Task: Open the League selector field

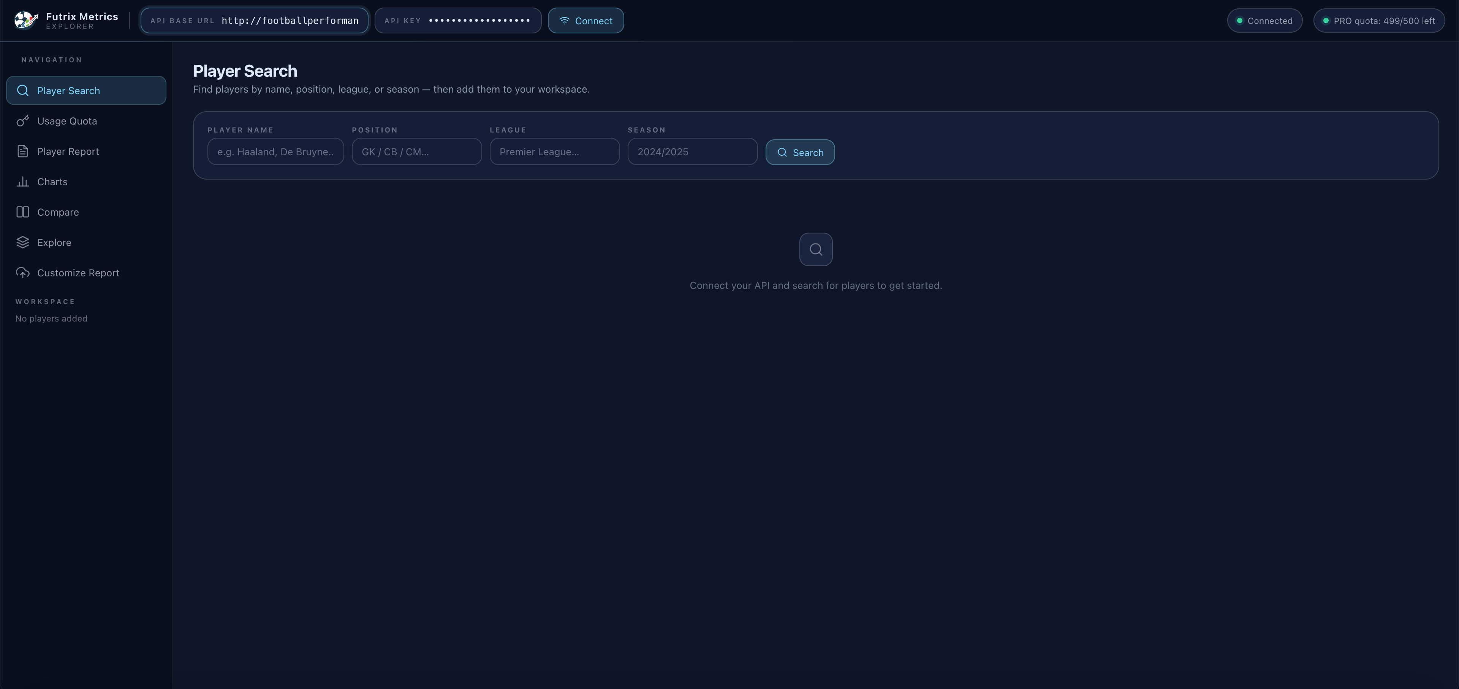Action: (x=554, y=151)
